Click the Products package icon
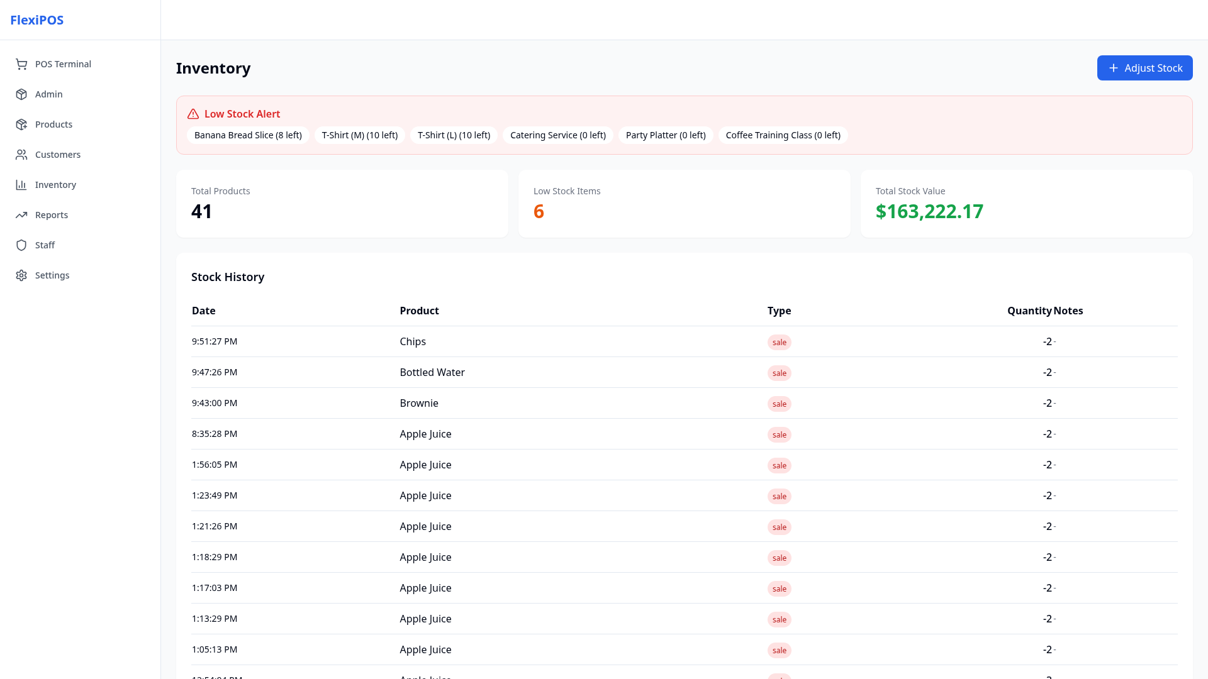This screenshot has height=679, width=1208. click(x=21, y=124)
